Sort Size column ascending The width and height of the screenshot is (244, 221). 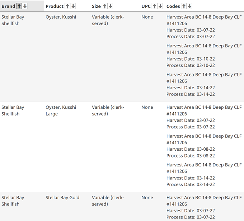click(105, 6)
